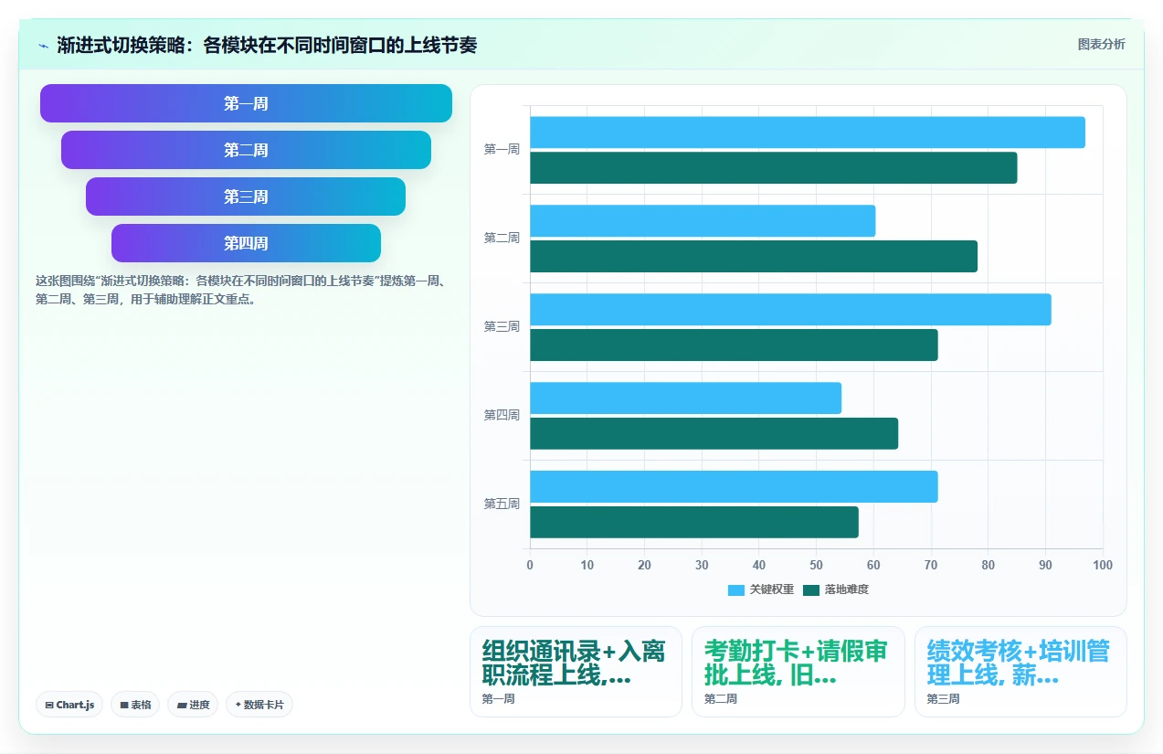1163x754 pixels.
Task: Toggle the 落地难度 legend item
Action: (836, 590)
